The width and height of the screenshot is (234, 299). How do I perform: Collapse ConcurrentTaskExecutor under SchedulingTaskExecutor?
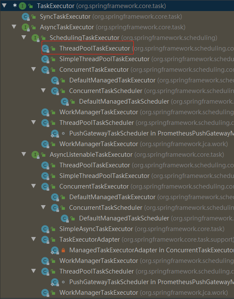click(34, 69)
